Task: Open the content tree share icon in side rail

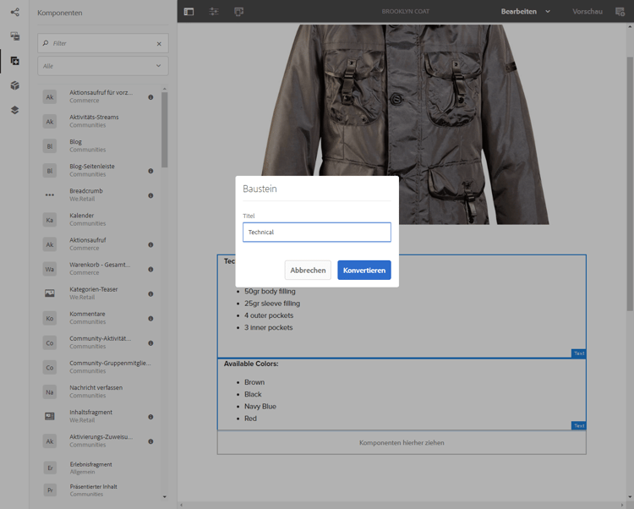Action: click(14, 12)
